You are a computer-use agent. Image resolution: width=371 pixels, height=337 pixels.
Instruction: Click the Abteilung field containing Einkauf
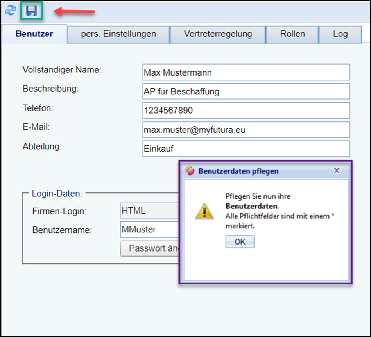(x=246, y=149)
